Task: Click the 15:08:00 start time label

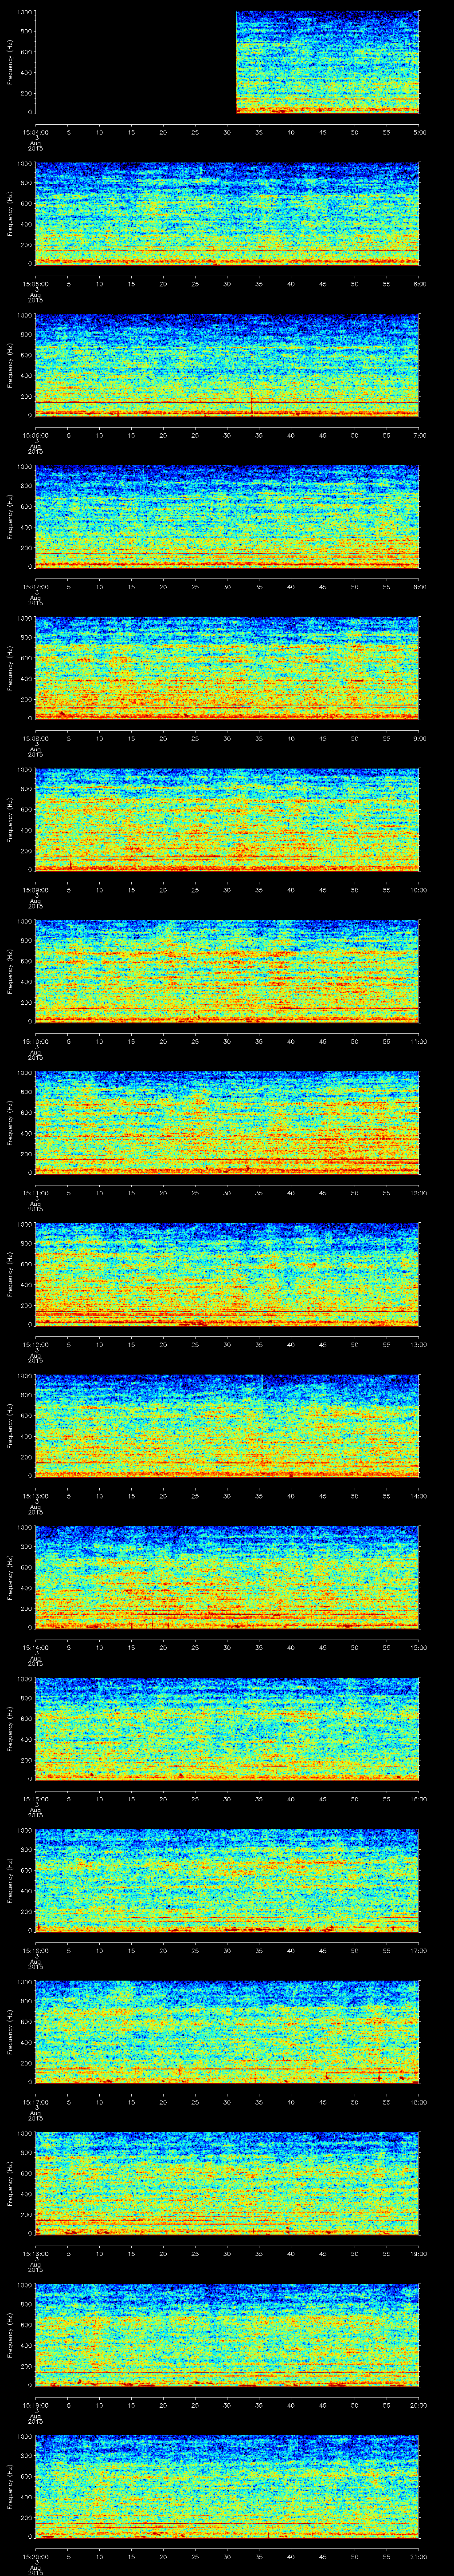Action: tap(35, 738)
